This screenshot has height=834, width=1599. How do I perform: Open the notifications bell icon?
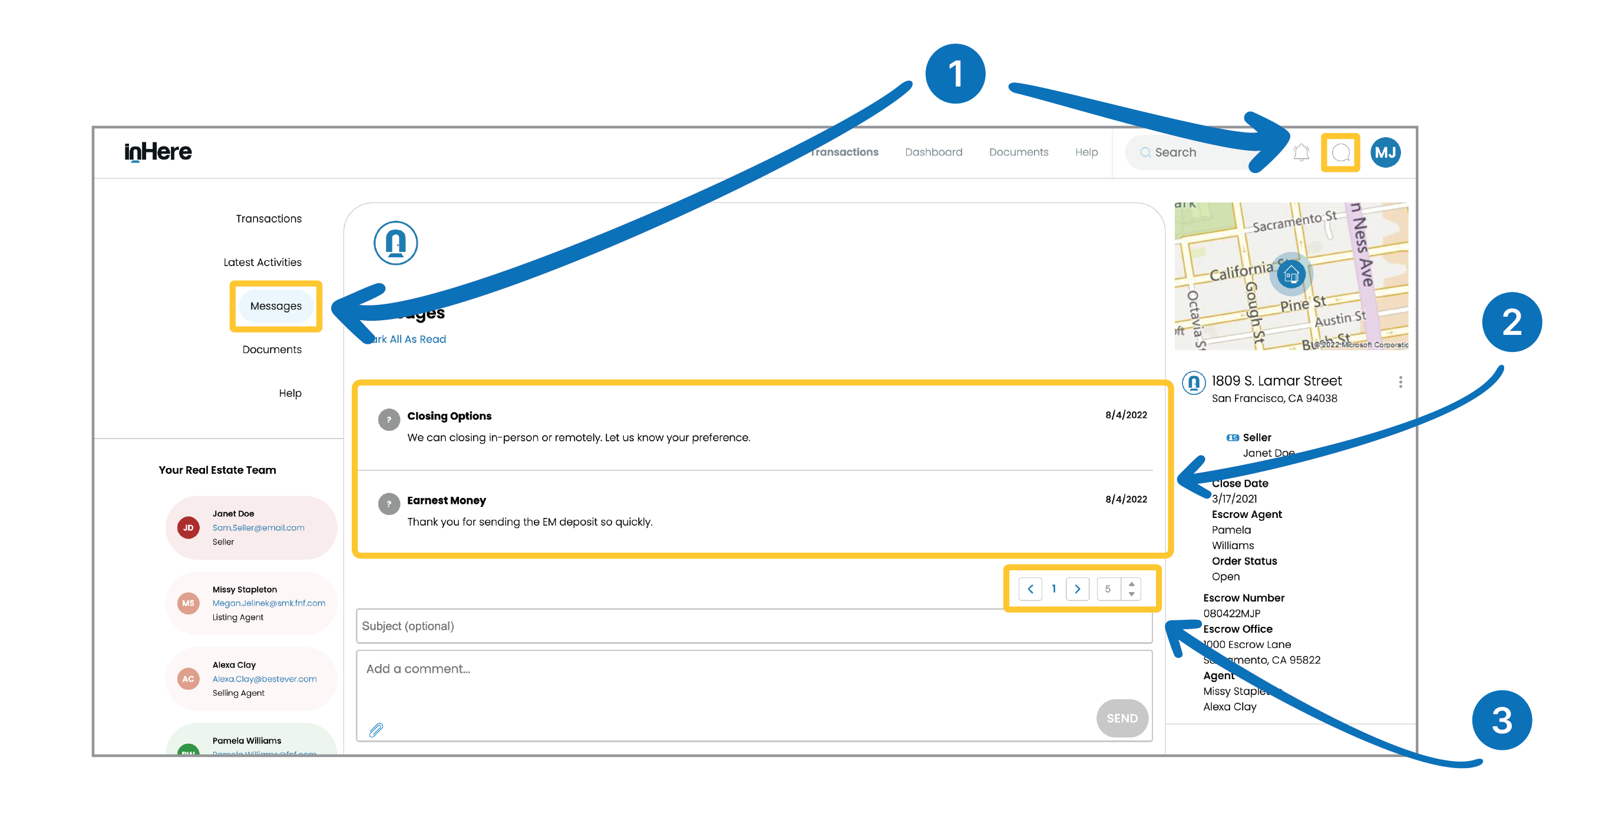click(x=1301, y=152)
